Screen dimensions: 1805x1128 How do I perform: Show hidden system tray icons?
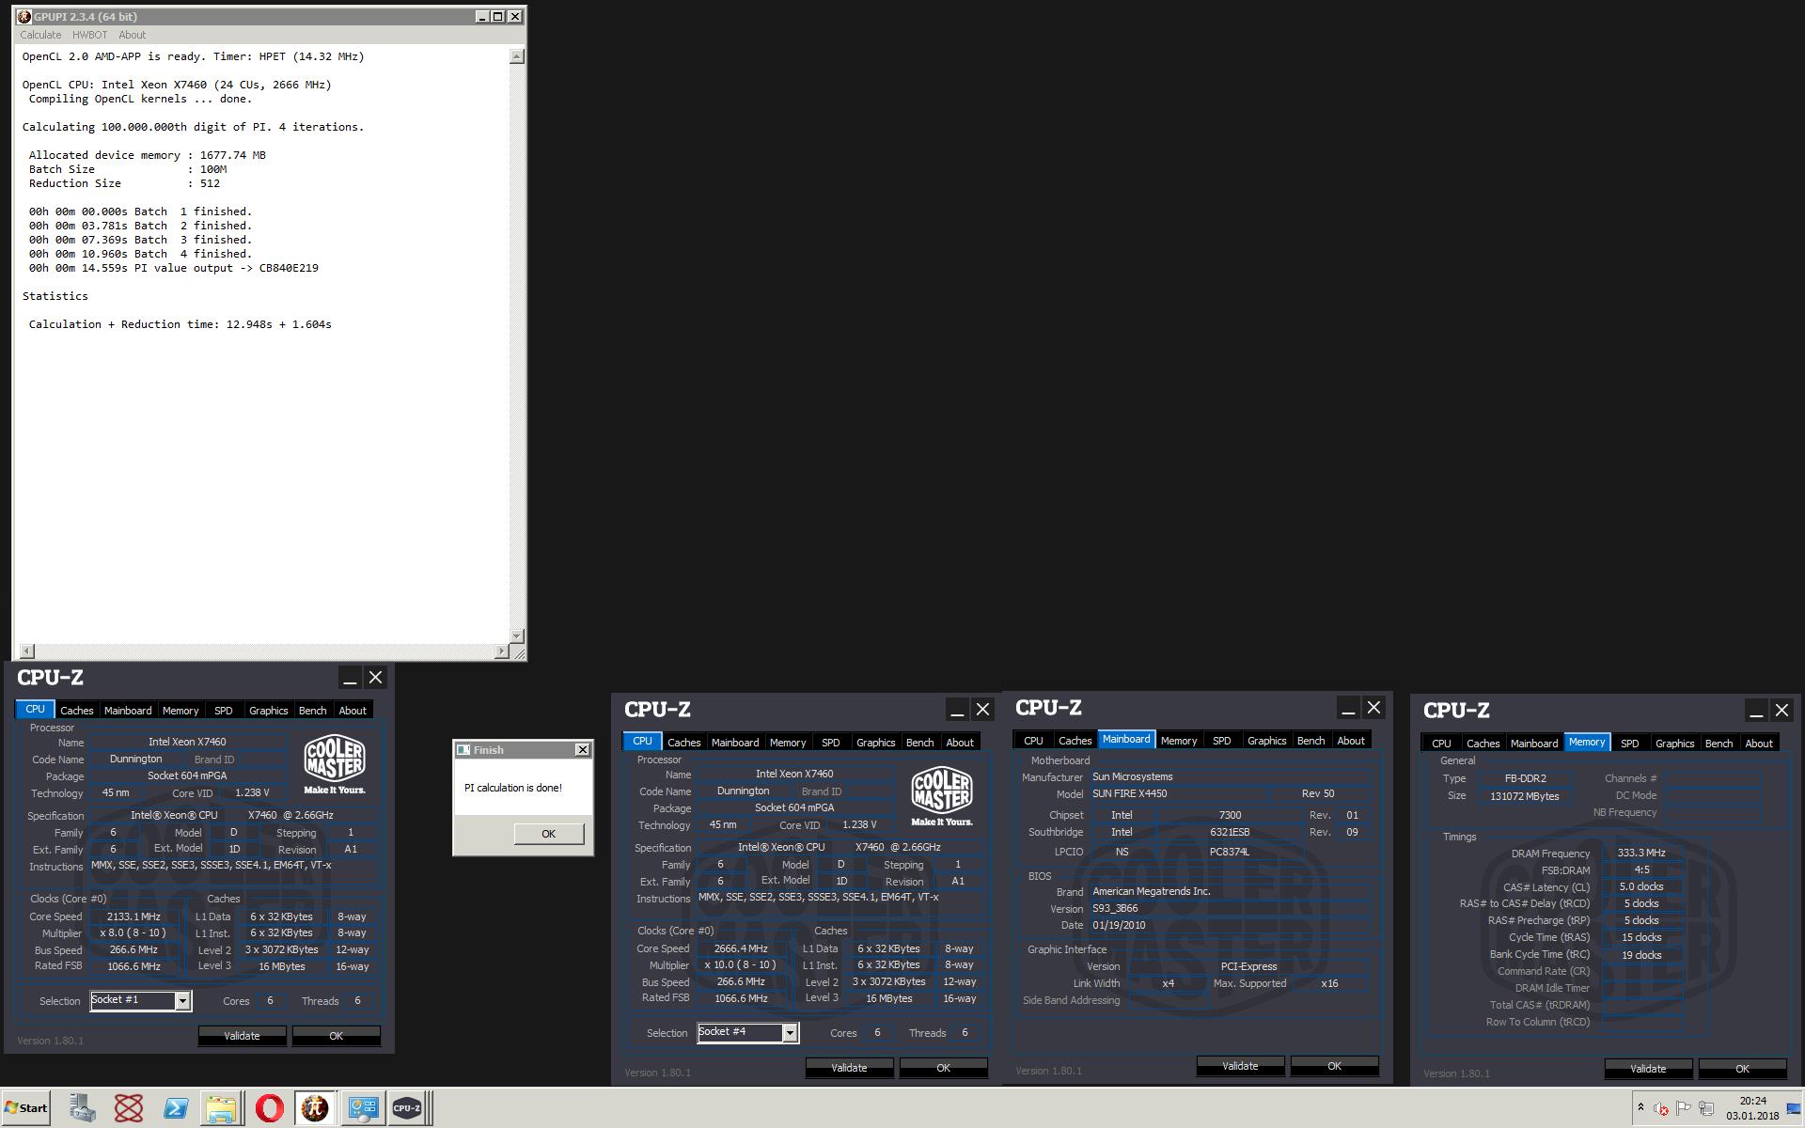pyautogui.click(x=1640, y=1107)
